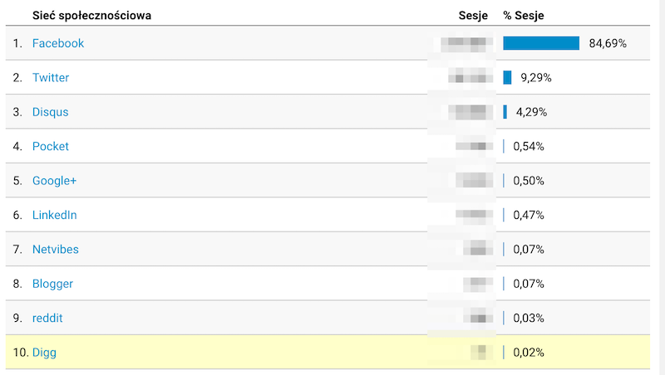
Task: Click the blurred Facebook sessions value
Action: [x=466, y=45]
